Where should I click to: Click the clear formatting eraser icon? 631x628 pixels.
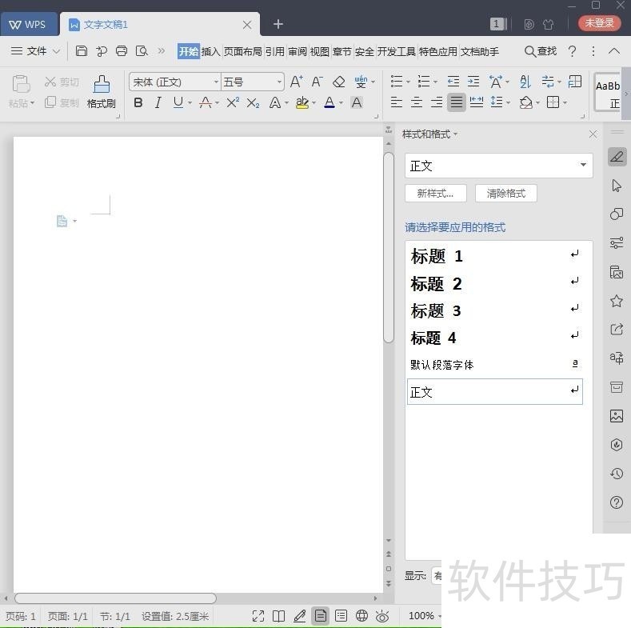tap(338, 82)
